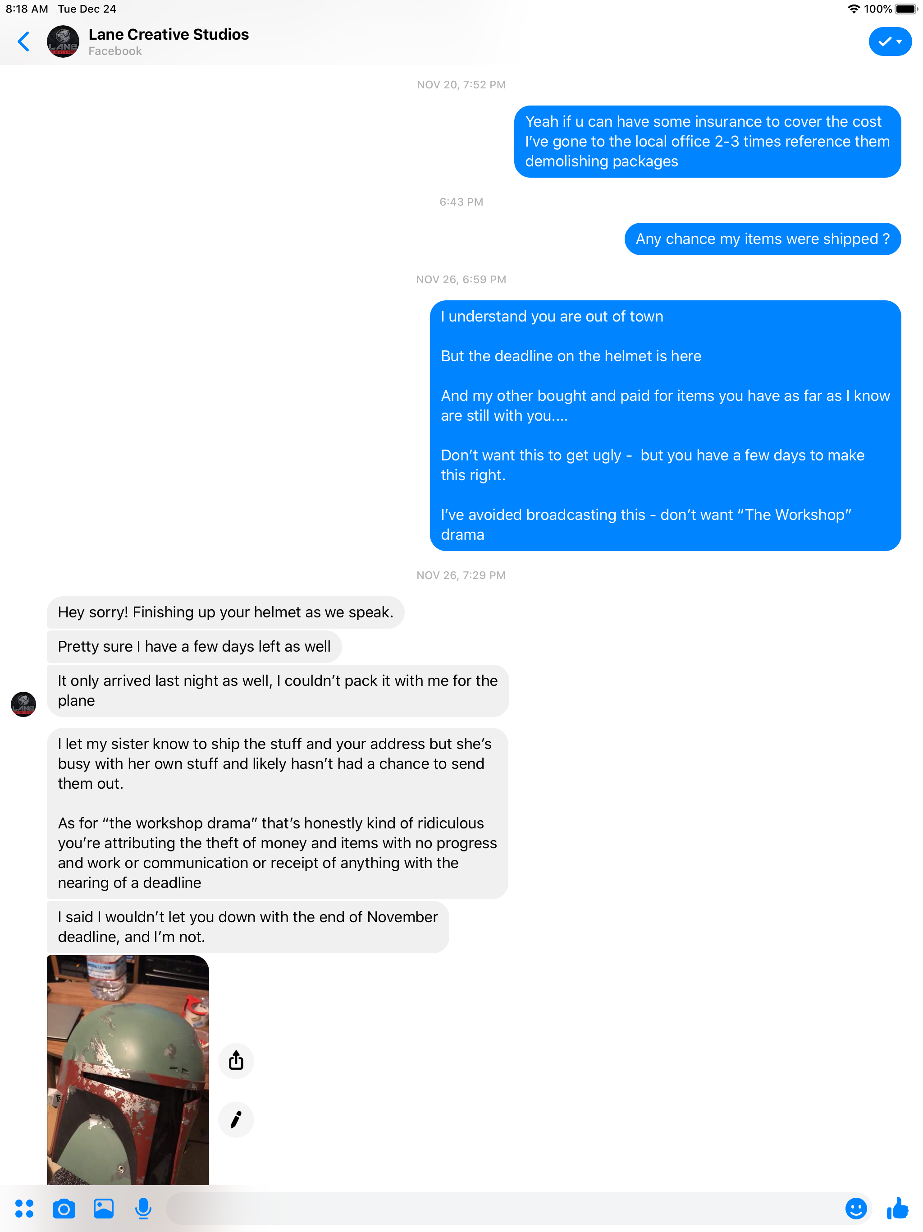
Task: Open the Boba Fett helmet photo
Action: click(x=128, y=1069)
